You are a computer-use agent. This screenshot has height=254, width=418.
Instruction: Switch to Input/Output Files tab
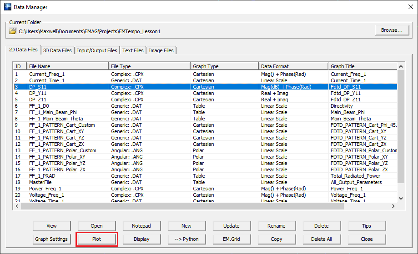click(96, 50)
